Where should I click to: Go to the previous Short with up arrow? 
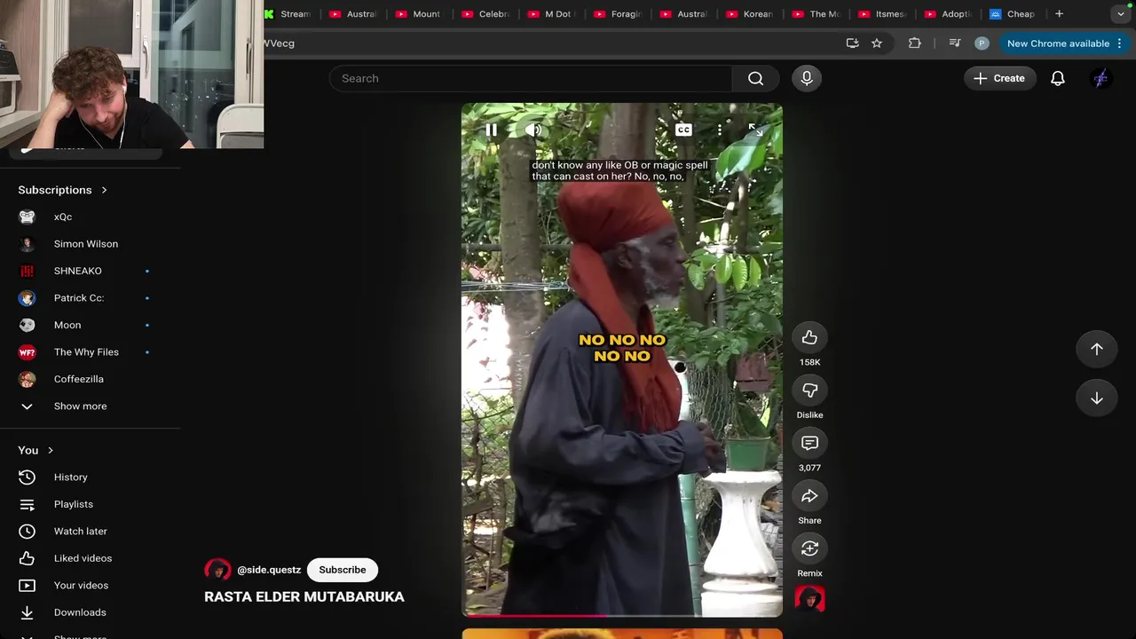[x=1097, y=349]
